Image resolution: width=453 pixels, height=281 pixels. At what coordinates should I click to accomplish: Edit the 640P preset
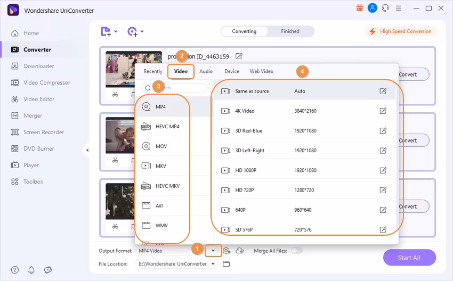(x=383, y=210)
